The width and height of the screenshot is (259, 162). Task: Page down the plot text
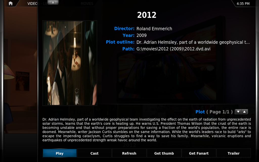point(238,112)
